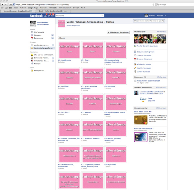
Task: Click the Safari forward navigation arrow
Action: [6, 5]
